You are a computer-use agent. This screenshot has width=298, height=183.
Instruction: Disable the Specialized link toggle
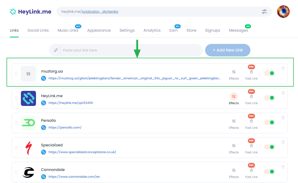tap(270, 147)
